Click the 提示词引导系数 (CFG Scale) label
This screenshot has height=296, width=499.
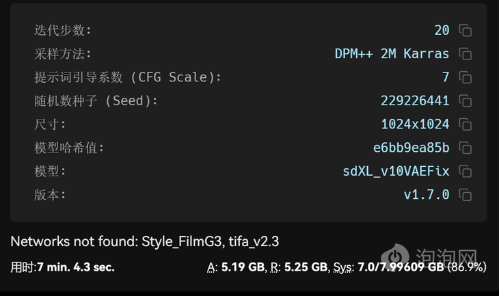pos(128,77)
